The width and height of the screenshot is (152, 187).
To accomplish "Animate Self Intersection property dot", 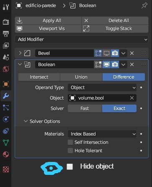I will [141, 142].
